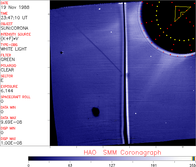Select the time value 23:47:10 UT

tap(14, 18)
